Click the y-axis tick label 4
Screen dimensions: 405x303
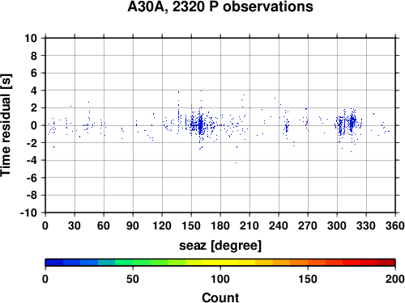34,90
